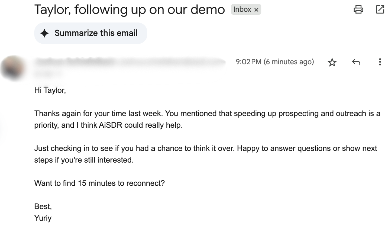Remove the Inbox label with its x
Screen dimensions: 391x227
click(x=256, y=10)
